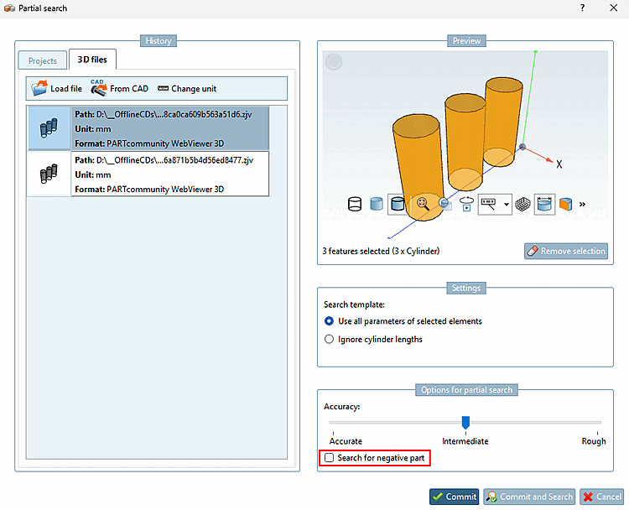Viewport: 629px width, 510px height.
Task: Open the Projects tab
Action: 43,60
